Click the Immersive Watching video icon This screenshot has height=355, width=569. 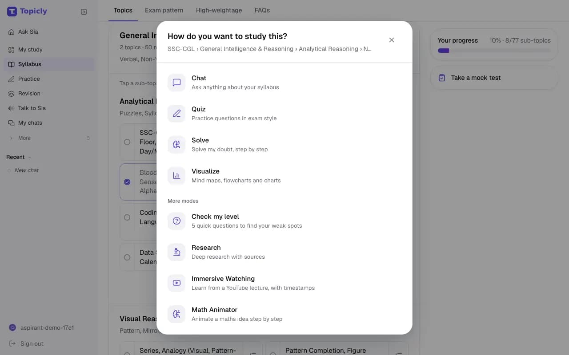pyautogui.click(x=176, y=283)
